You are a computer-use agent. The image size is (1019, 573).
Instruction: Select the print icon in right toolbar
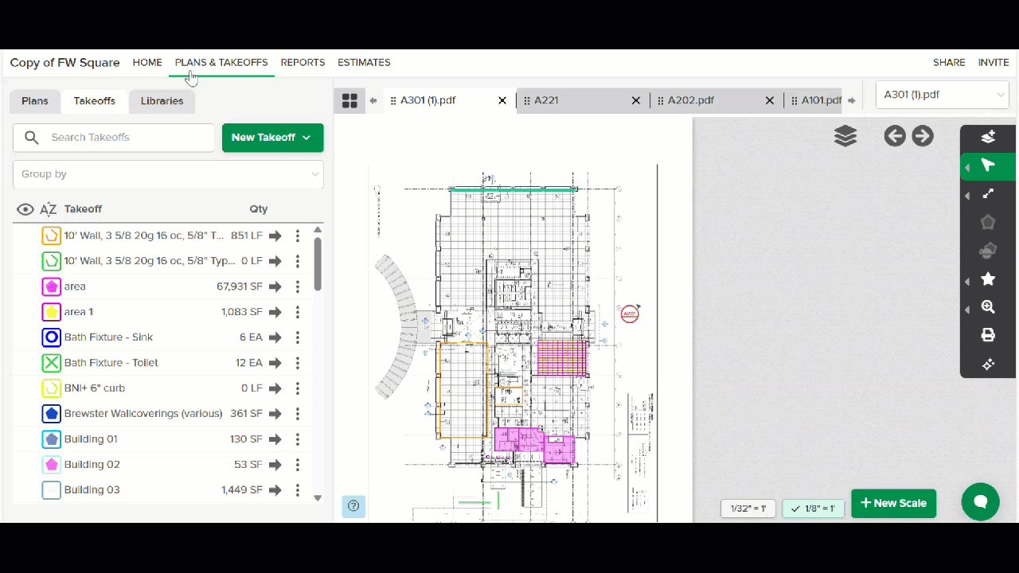coord(988,335)
